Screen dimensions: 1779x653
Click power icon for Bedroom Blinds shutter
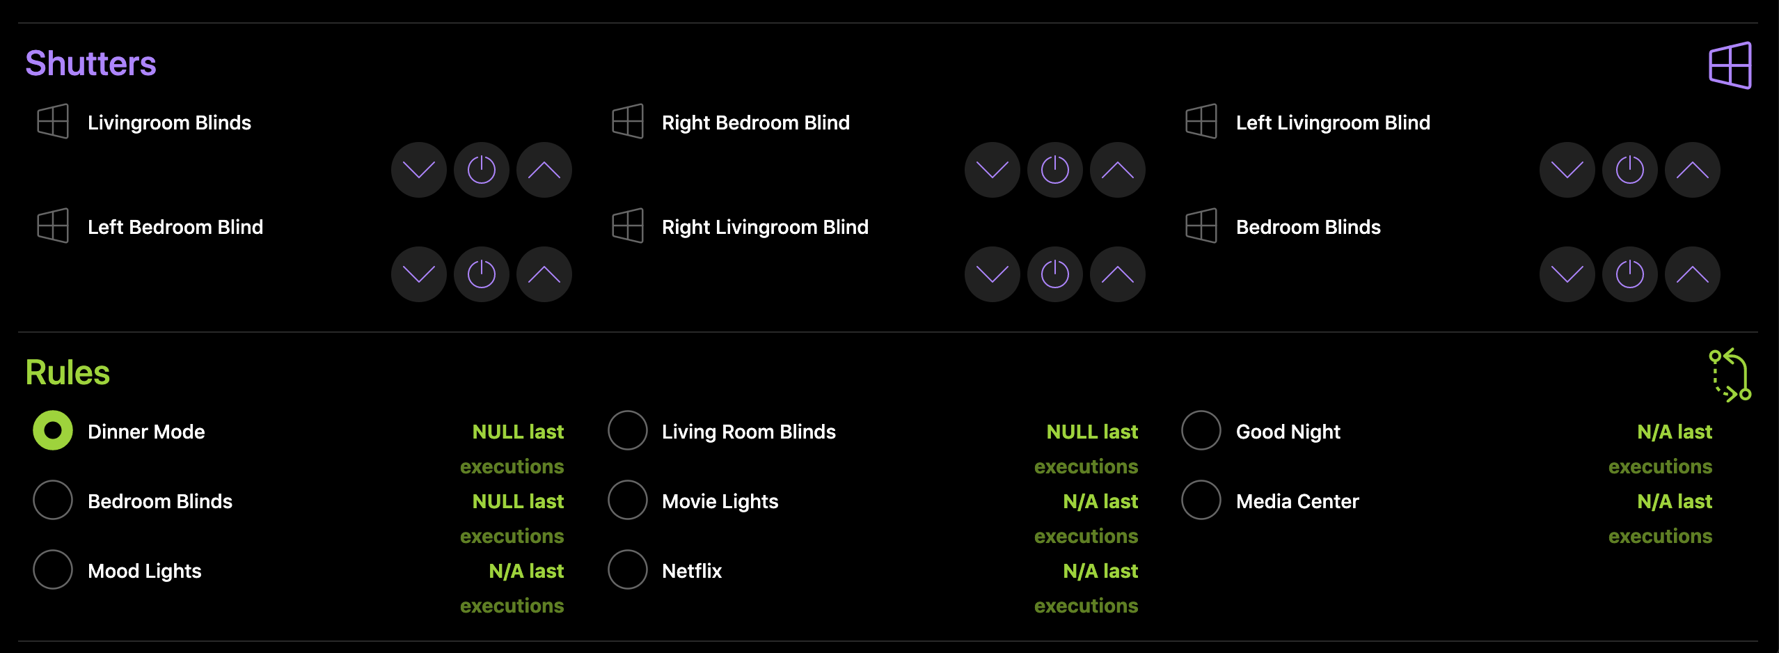1629,274
